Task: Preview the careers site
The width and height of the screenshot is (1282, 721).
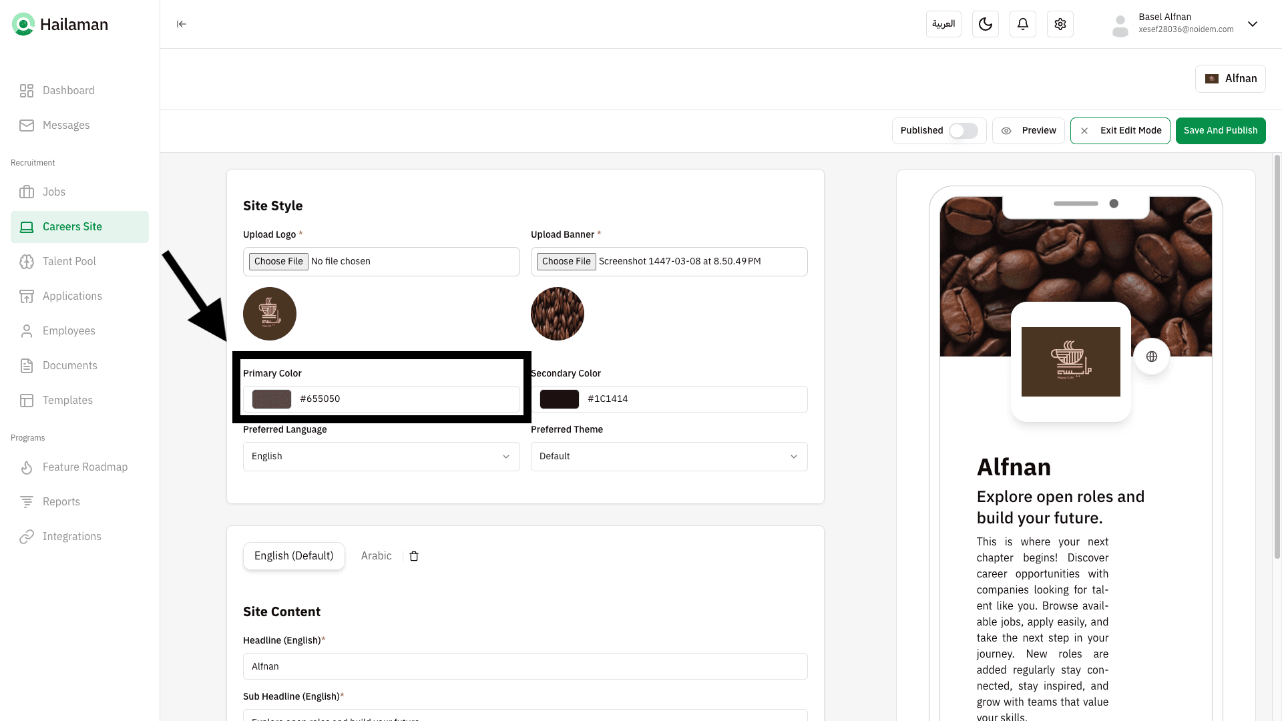Action: (x=1028, y=131)
